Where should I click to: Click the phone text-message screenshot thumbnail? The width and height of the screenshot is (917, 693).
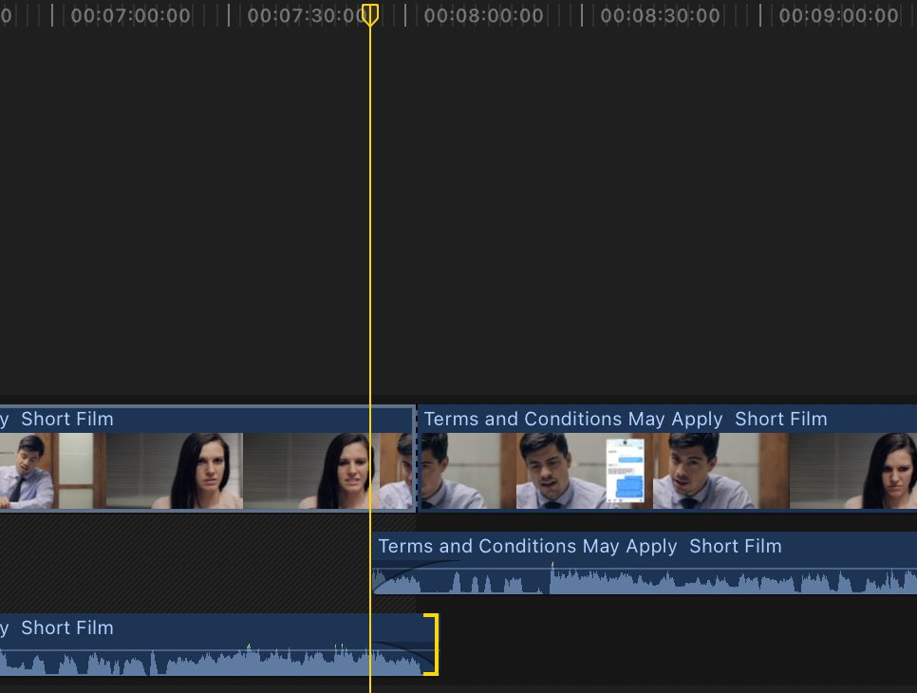626,471
